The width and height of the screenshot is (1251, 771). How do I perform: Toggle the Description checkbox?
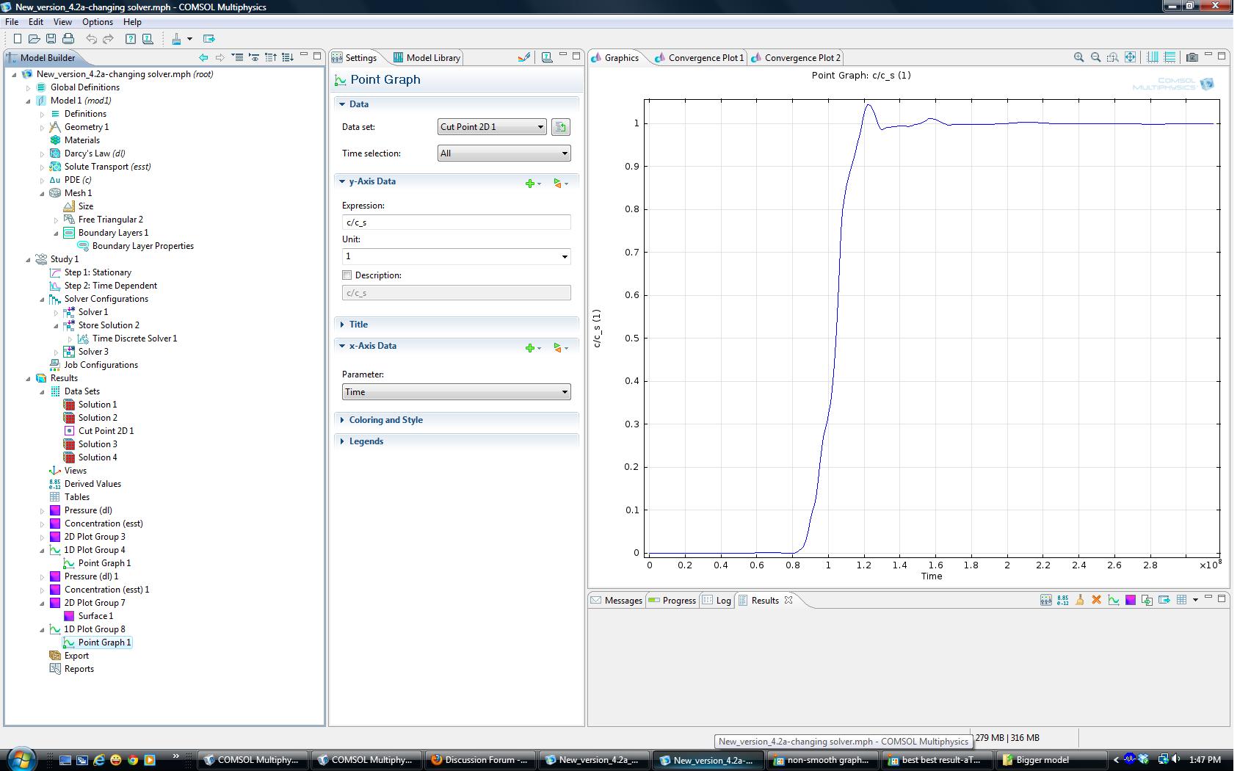pos(347,275)
